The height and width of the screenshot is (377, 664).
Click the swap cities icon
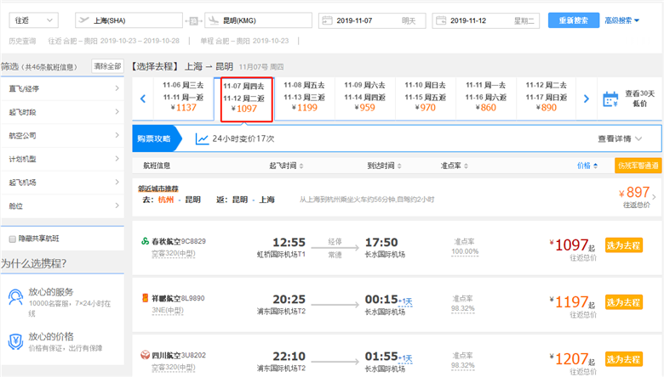(193, 20)
